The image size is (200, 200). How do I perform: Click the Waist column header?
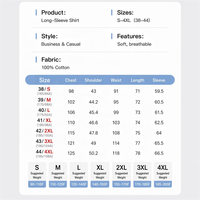point(116,80)
